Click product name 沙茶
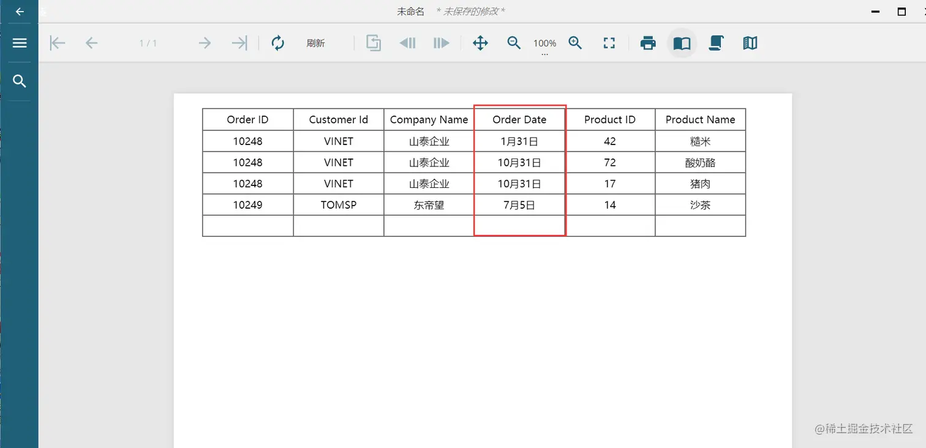The image size is (926, 448). [701, 205]
